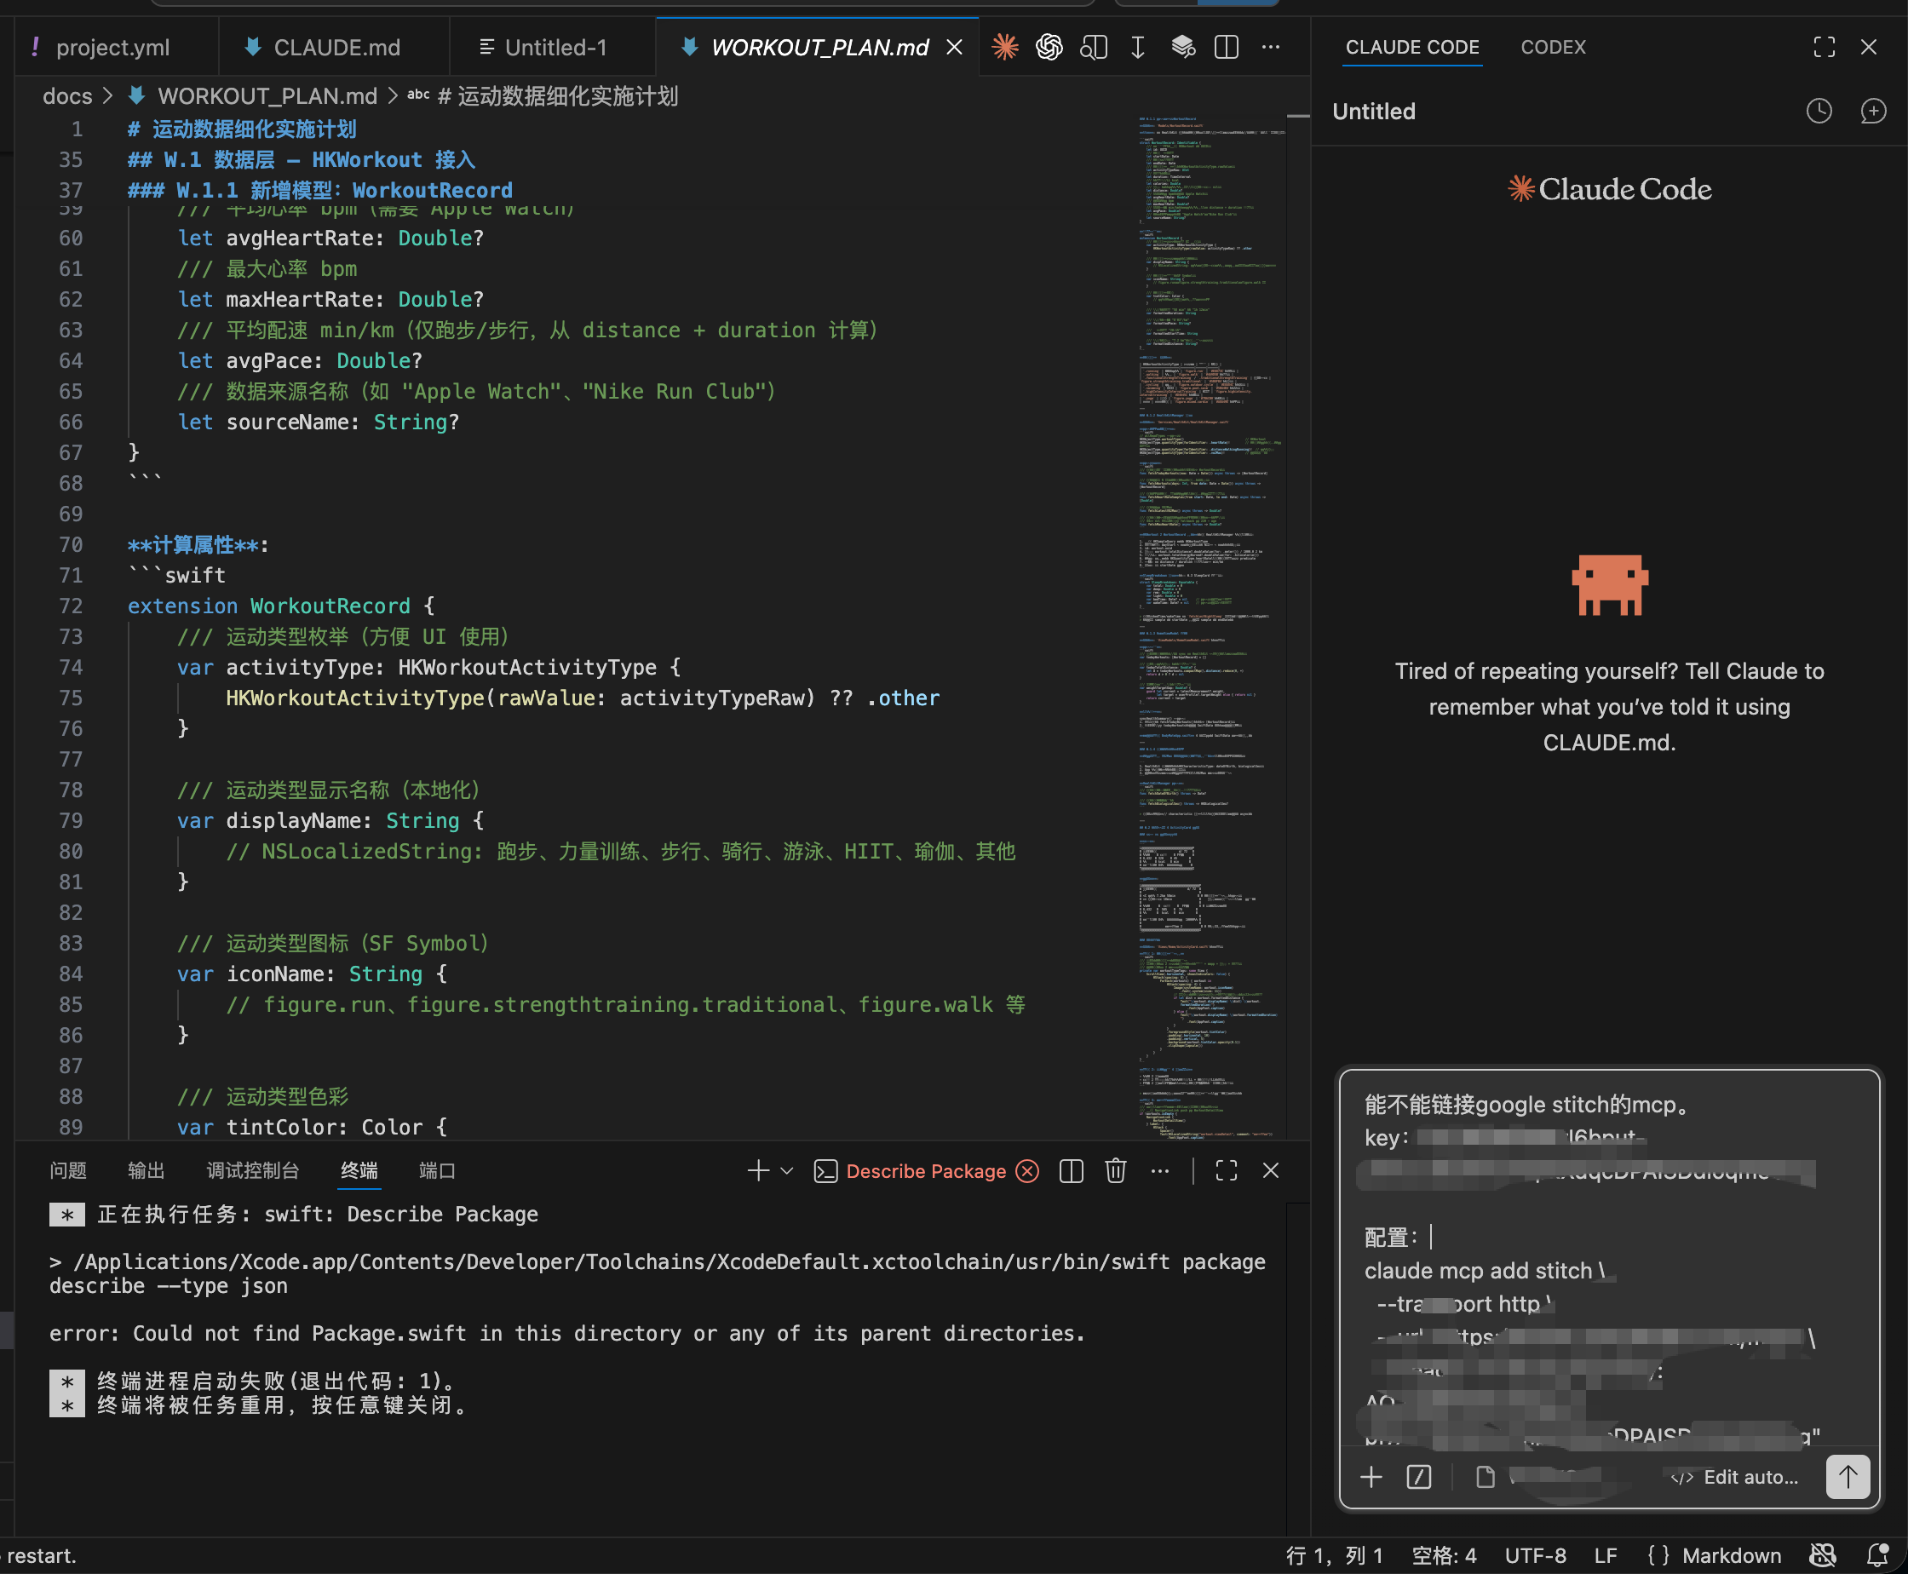Expand the heading symbol breadcrumb 运动数据细化实施计划

tap(558, 96)
